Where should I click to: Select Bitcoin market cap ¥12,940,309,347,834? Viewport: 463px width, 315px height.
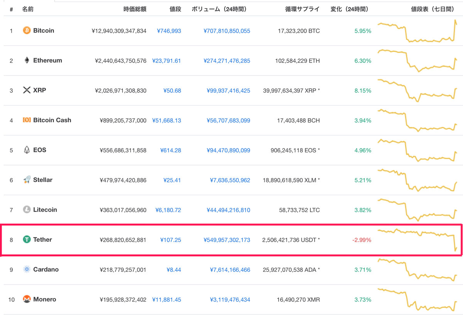(119, 31)
